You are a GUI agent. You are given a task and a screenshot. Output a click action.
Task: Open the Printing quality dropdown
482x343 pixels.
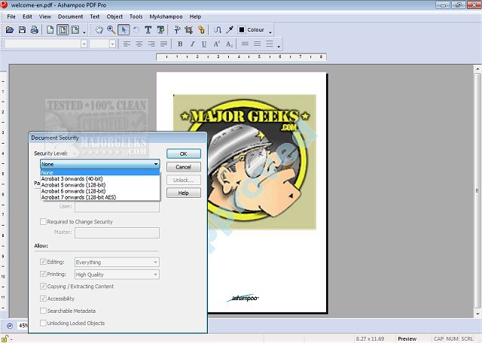[117, 275]
